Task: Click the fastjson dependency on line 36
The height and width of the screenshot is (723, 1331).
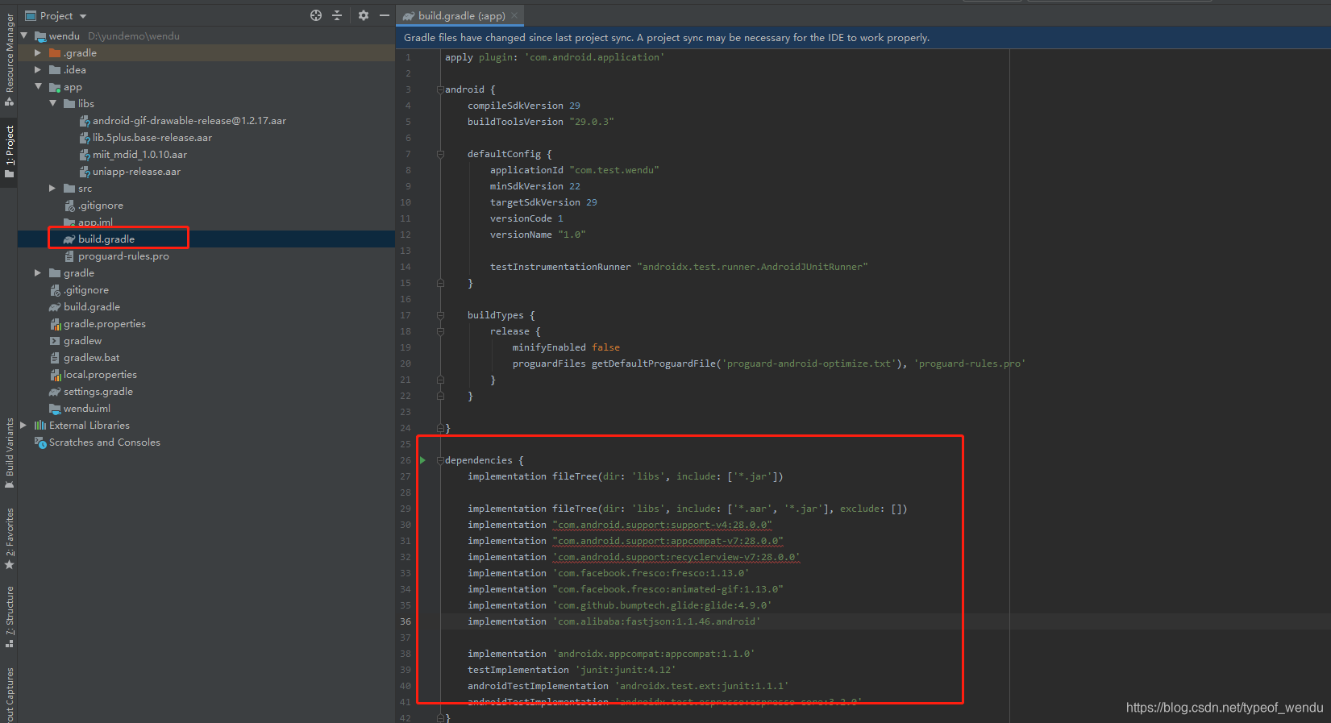Action: [614, 621]
